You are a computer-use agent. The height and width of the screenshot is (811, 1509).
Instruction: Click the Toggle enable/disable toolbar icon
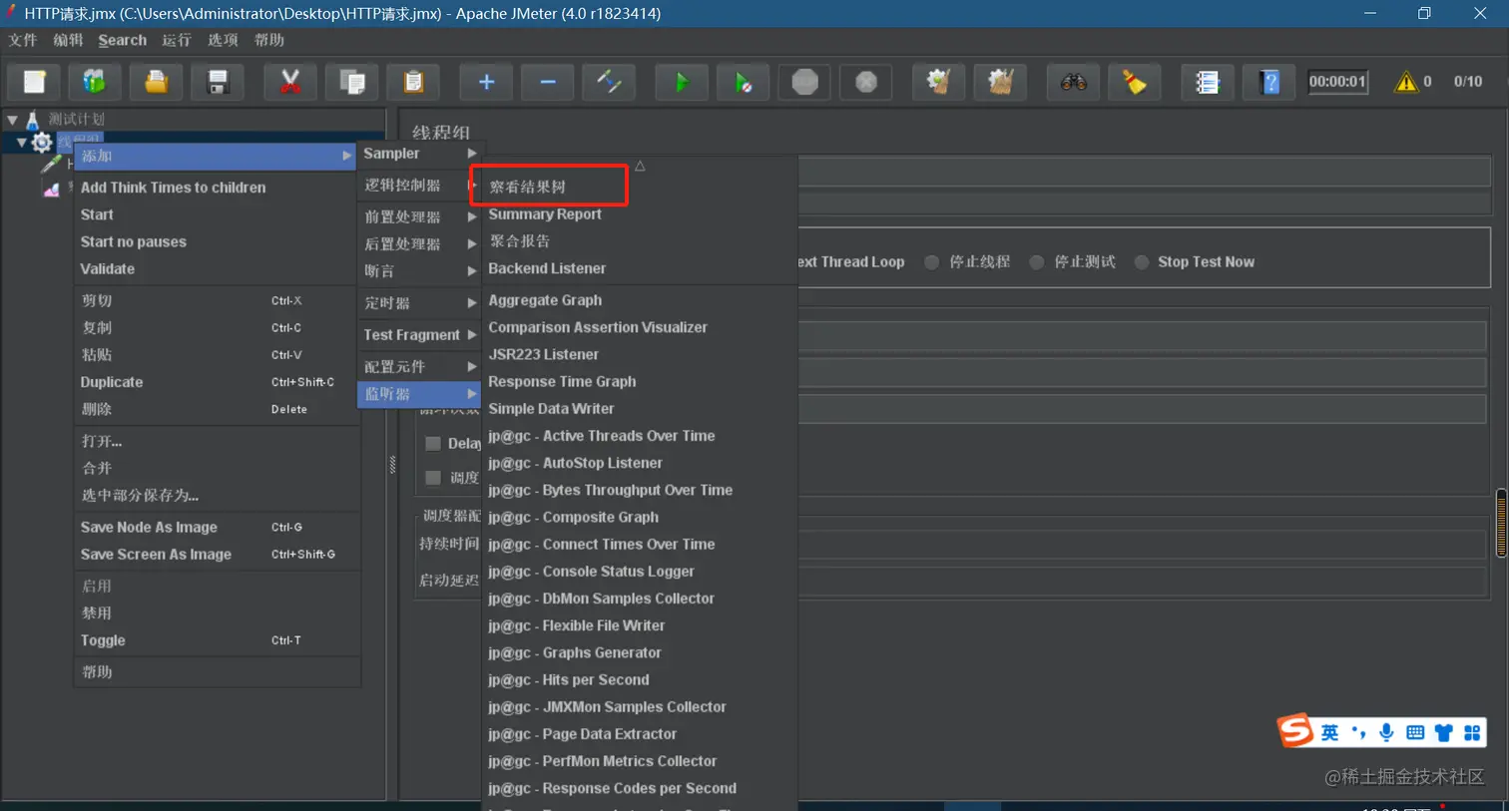coord(609,82)
